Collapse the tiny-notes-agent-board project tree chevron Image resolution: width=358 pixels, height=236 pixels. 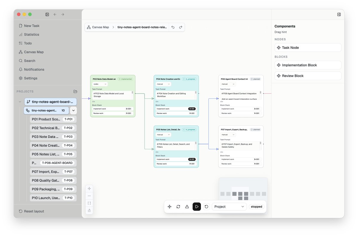tap(20, 102)
